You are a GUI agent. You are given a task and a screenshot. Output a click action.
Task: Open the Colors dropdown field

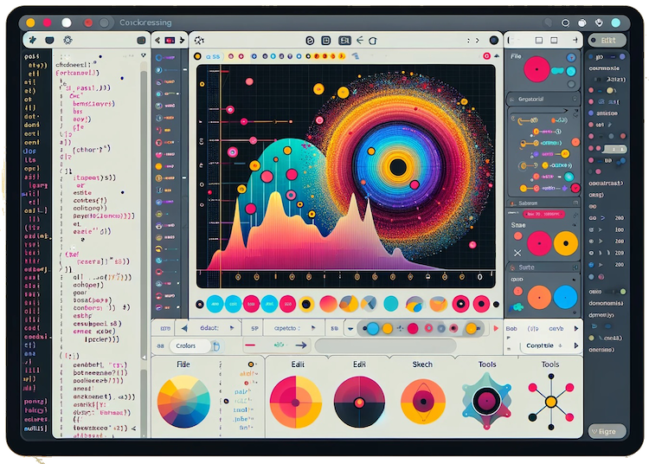click(x=187, y=345)
